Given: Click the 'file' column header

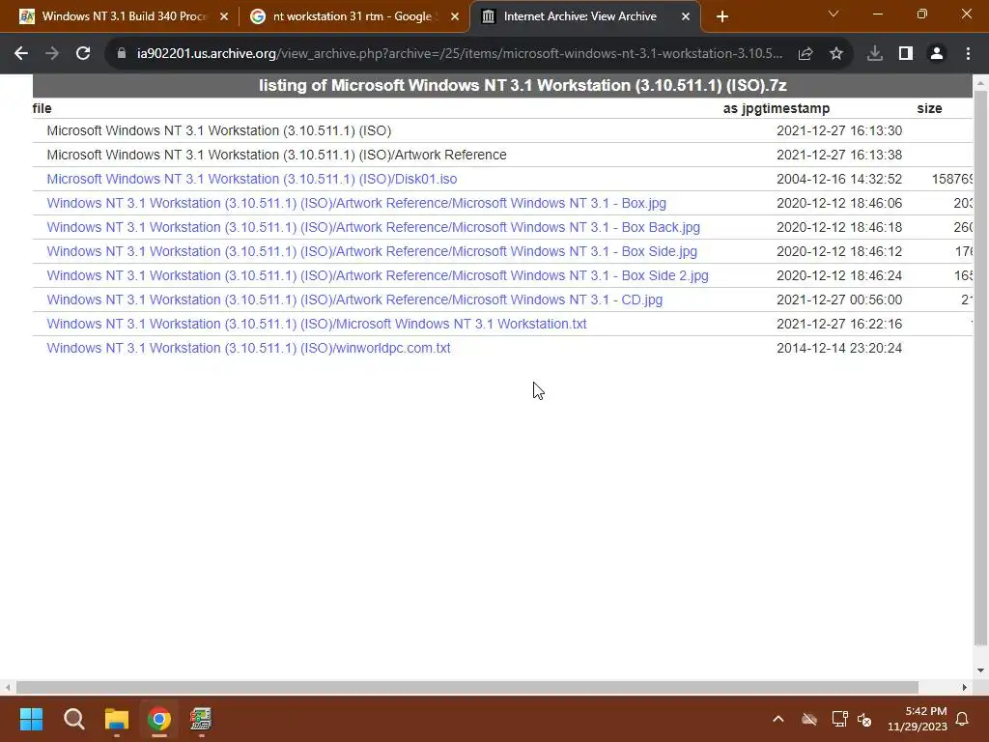Looking at the screenshot, I should (42, 108).
